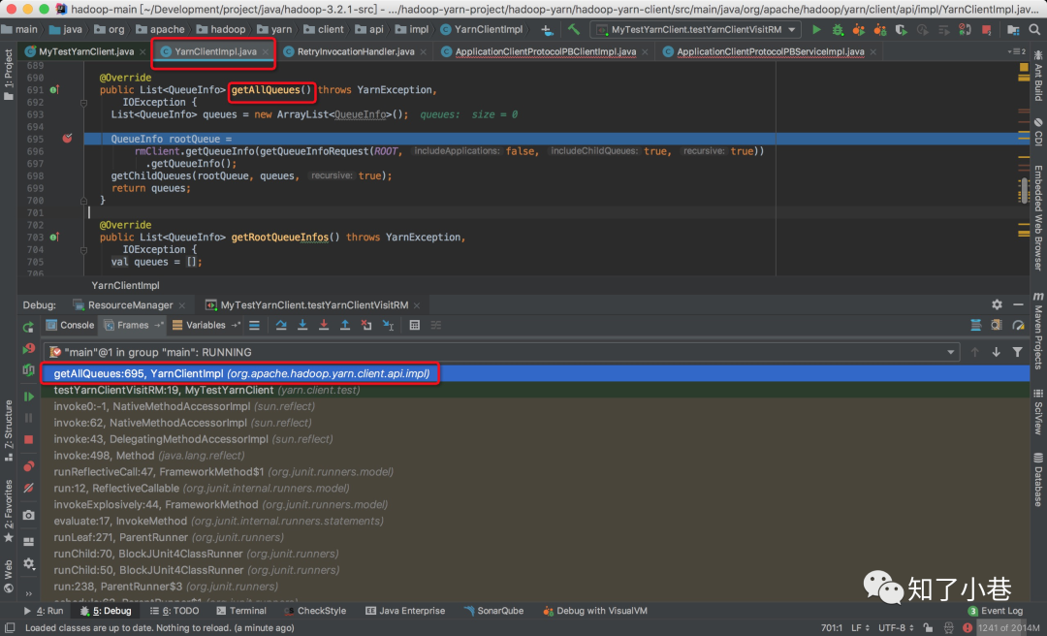1047x636 pixels.
Task: Open the Terminal tool window
Action: coord(241,611)
